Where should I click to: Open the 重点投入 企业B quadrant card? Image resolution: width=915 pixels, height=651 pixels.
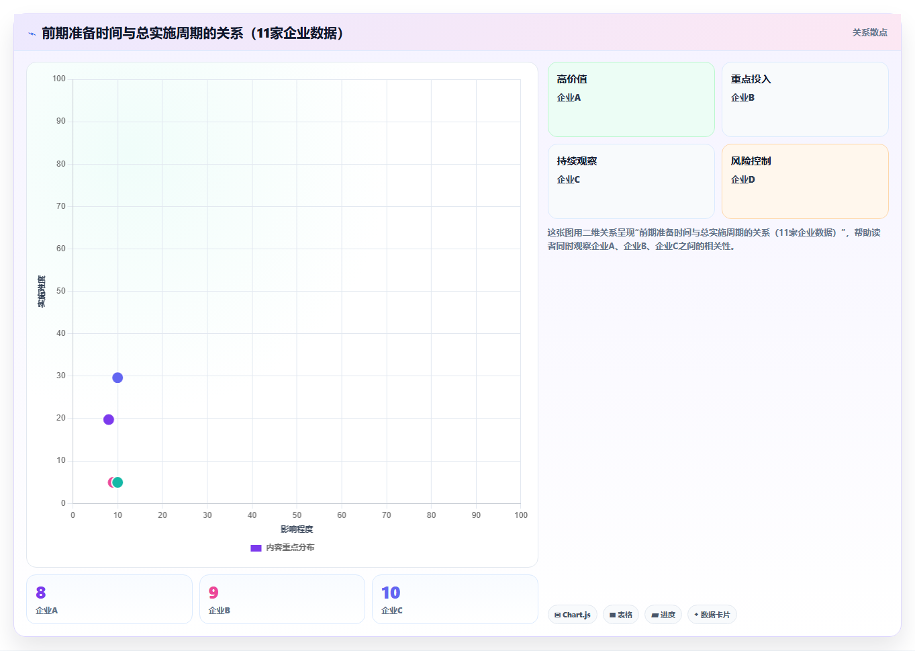click(x=805, y=99)
